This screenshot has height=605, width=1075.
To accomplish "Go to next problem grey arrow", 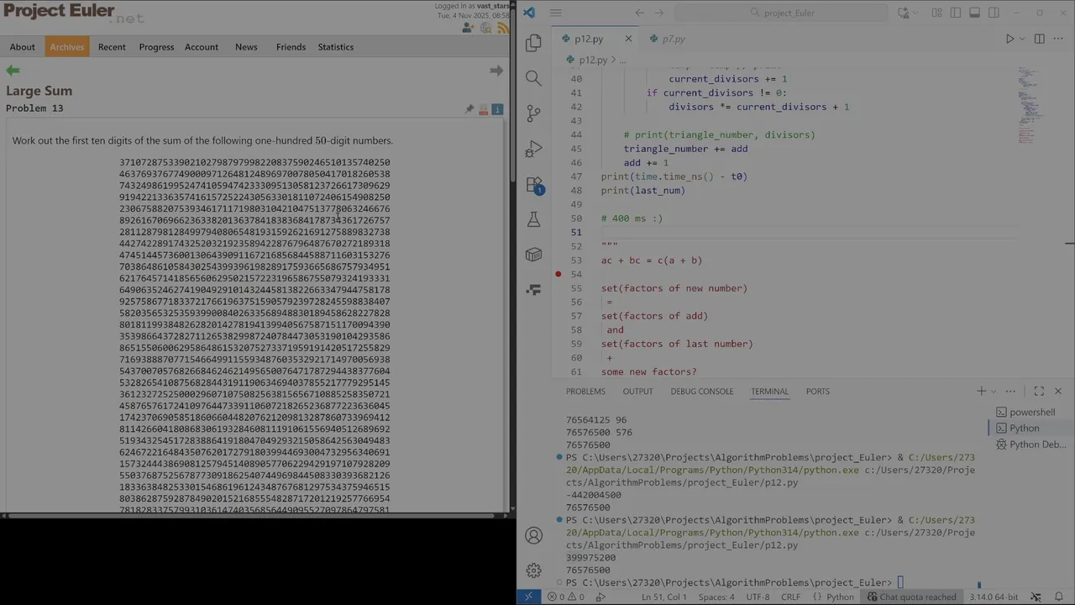I will tap(496, 71).
